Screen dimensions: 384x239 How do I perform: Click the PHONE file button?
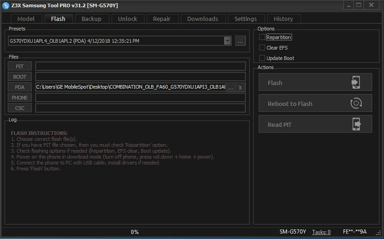pos(20,98)
